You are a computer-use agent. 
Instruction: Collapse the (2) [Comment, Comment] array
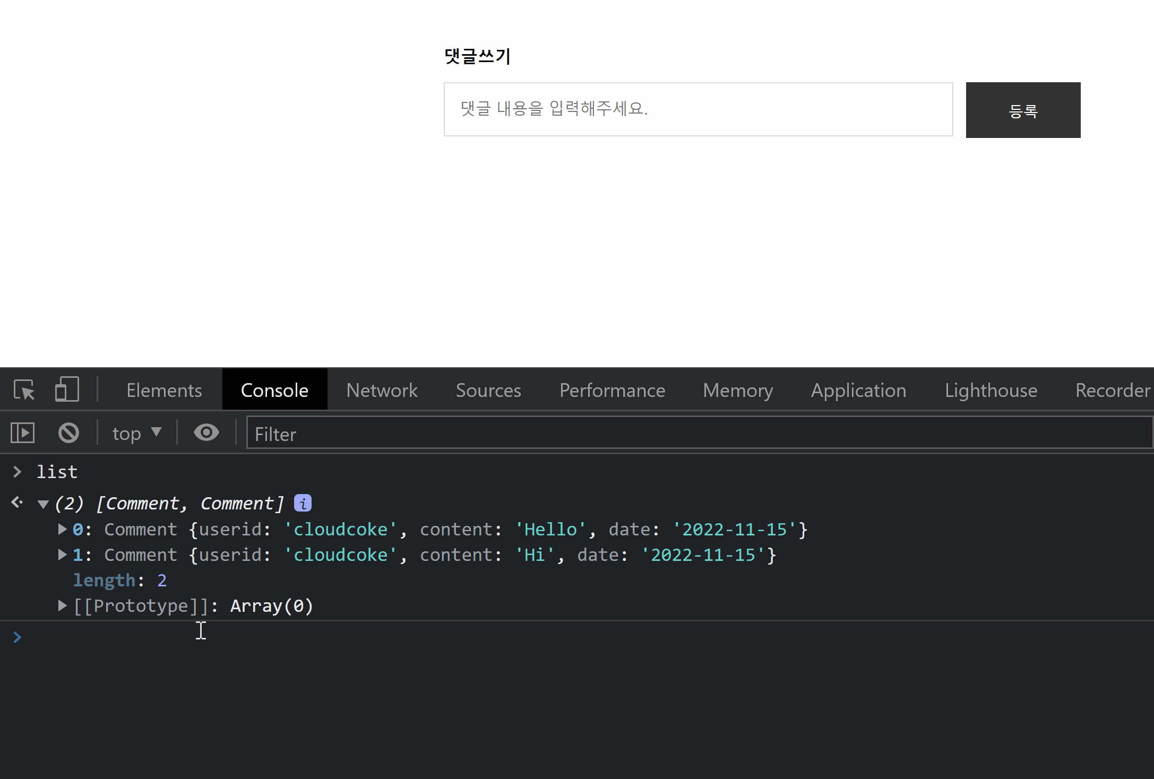pos(44,504)
